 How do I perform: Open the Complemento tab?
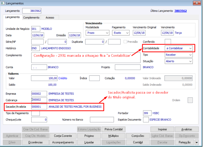coord(31,18)
